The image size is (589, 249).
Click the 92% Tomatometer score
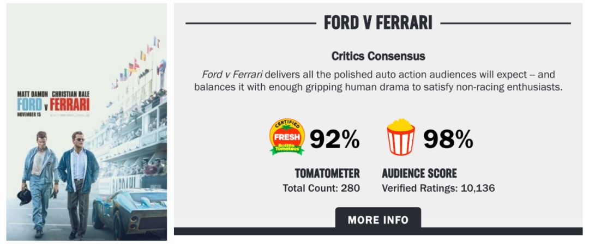[x=335, y=139]
